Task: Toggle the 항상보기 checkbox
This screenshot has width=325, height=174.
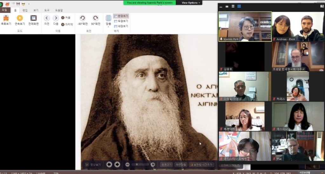Action: [87, 165]
